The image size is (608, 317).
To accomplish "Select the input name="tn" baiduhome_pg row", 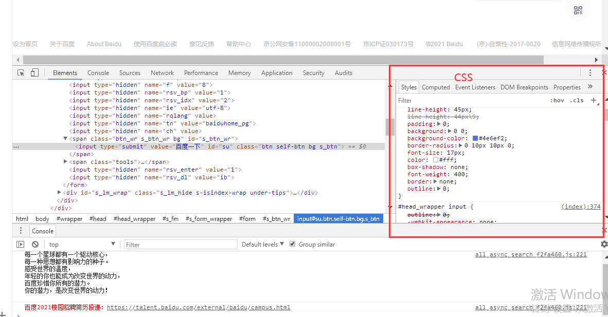I will (163, 124).
